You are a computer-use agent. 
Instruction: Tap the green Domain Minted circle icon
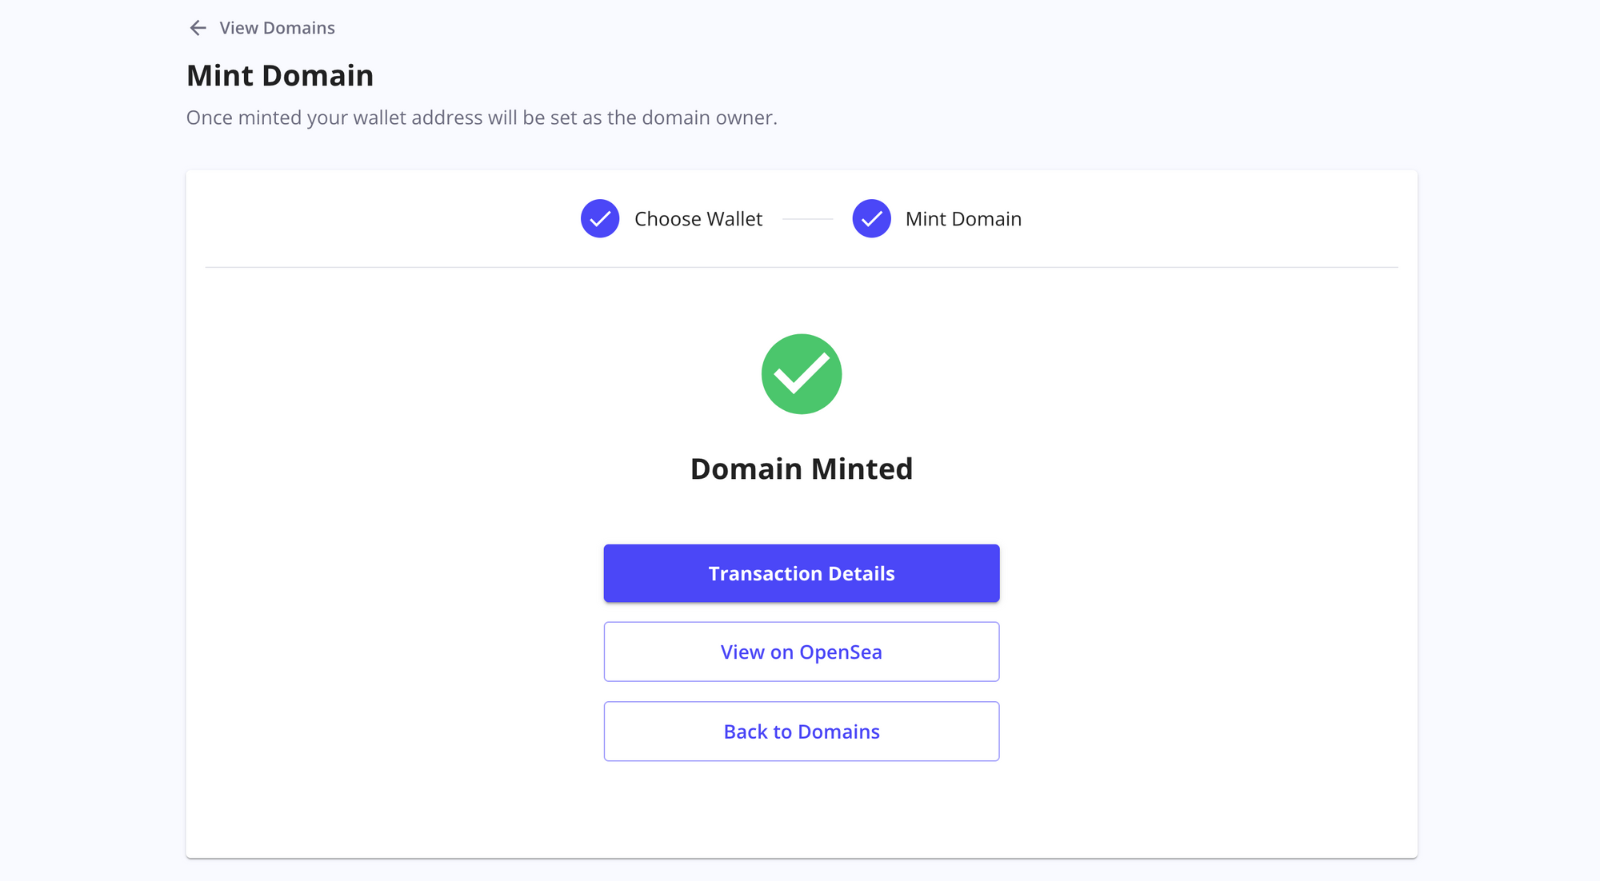click(801, 373)
